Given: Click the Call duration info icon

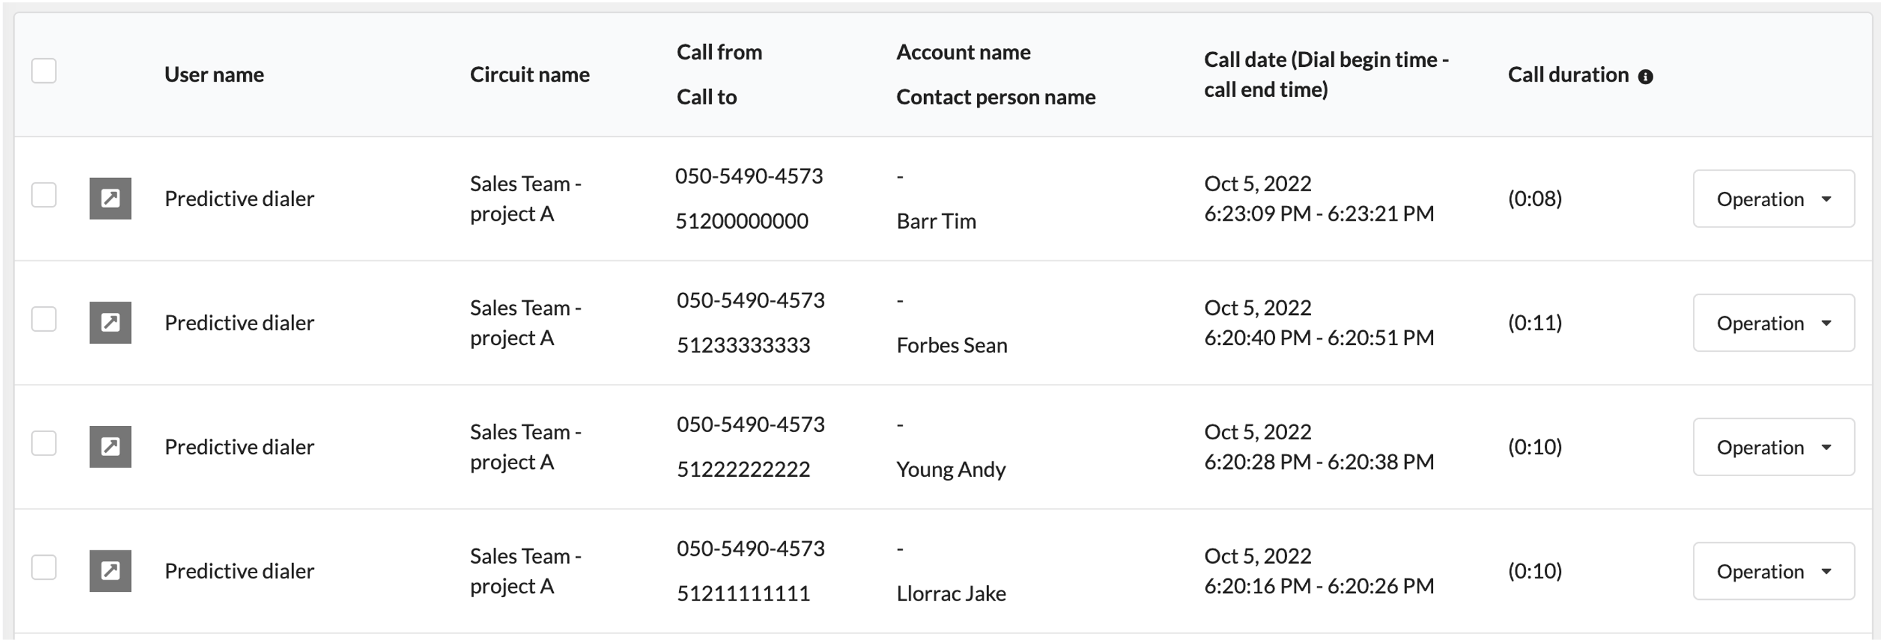Looking at the screenshot, I should (x=1645, y=76).
